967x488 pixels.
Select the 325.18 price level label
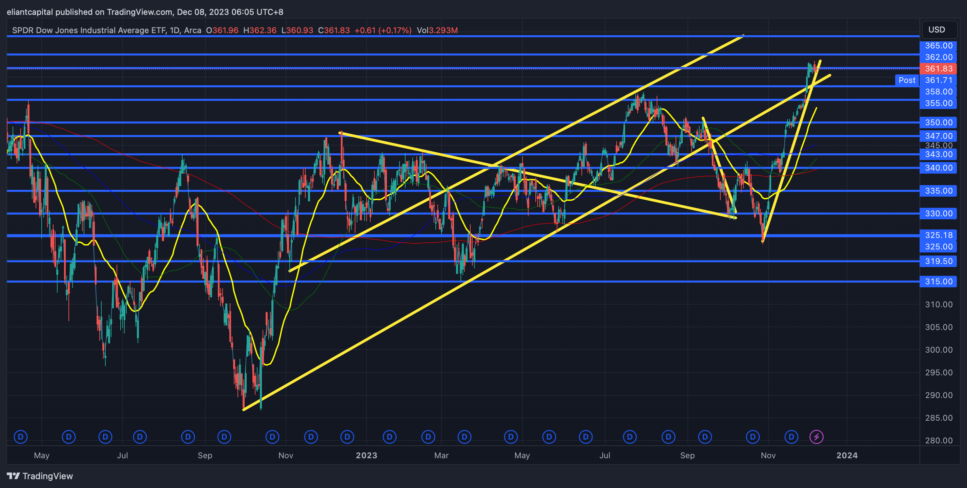[x=939, y=235]
